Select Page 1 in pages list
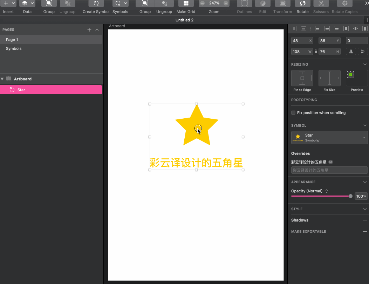Image resolution: width=369 pixels, height=284 pixels. 12,40
